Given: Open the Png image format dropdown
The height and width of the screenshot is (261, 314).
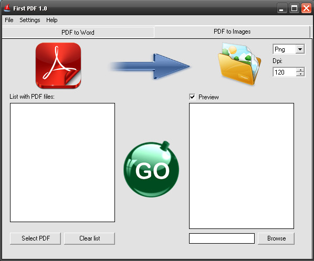Looking at the screenshot, I should [300, 49].
